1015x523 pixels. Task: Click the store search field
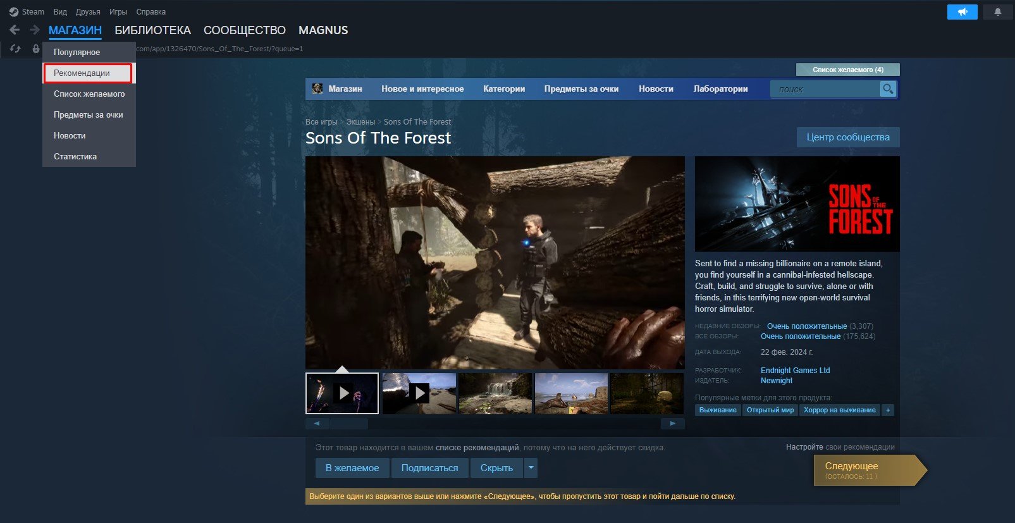click(825, 89)
